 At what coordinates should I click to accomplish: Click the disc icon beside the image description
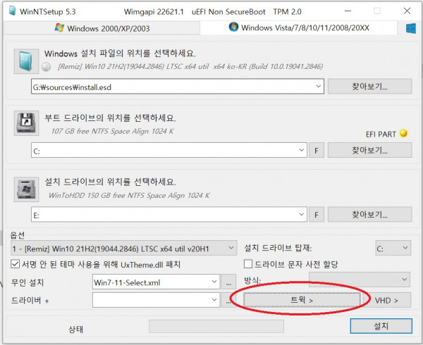tap(46, 66)
